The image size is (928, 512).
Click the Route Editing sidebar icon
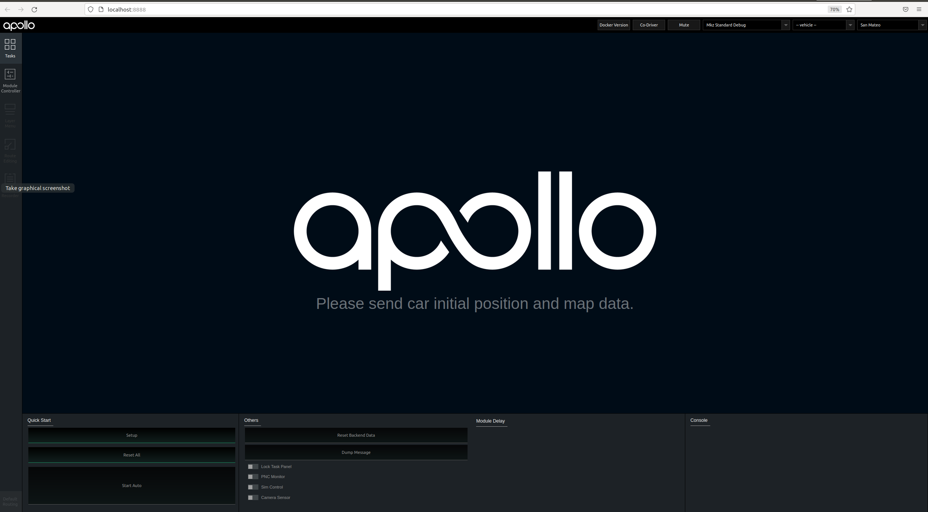[x=10, y=150]
